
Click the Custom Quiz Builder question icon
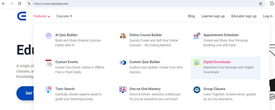coord(122,63)
